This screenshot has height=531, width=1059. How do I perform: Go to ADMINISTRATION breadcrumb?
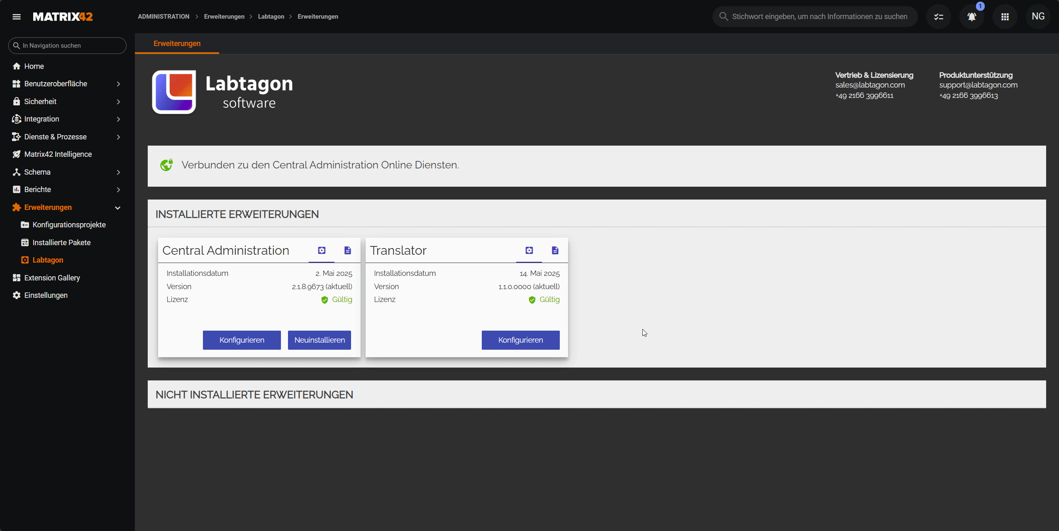click(163, 17)
